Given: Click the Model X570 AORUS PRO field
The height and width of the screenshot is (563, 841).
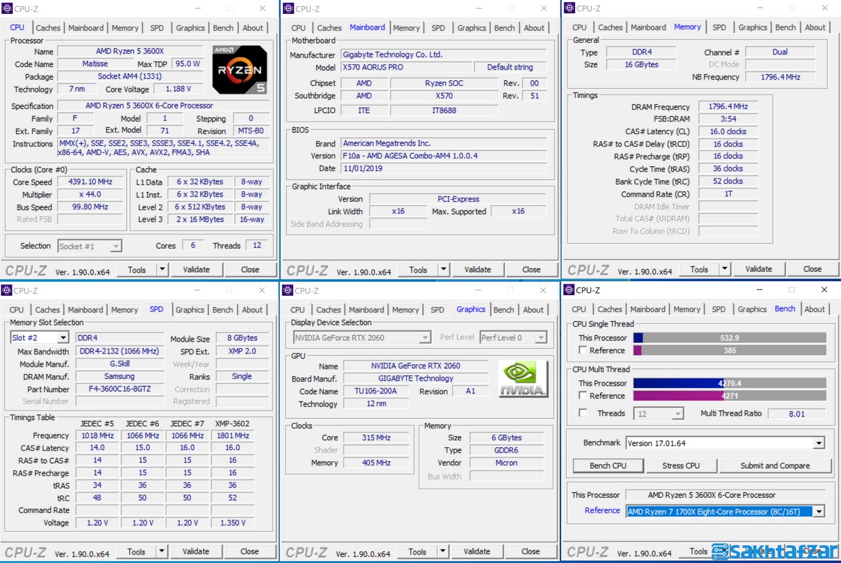Looking at the screenshot, I should coord(407,67).
